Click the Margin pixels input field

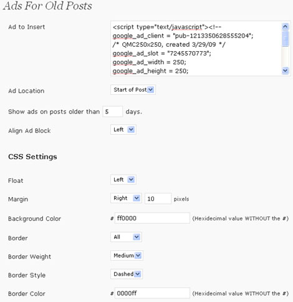(x=158, y=198)
